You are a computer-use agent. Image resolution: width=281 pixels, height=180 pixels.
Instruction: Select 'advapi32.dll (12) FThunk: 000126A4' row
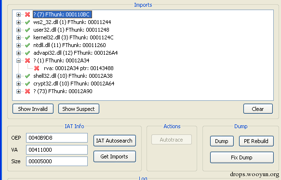point(76,53)
